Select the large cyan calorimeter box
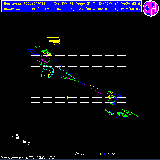This screenshot has height=160, width=160. (x=48, y=71)
